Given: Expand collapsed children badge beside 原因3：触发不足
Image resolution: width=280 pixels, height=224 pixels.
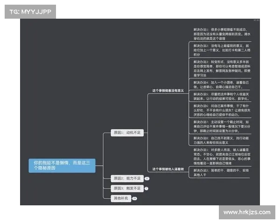Looking at the screenshot, I should (147, 189).
